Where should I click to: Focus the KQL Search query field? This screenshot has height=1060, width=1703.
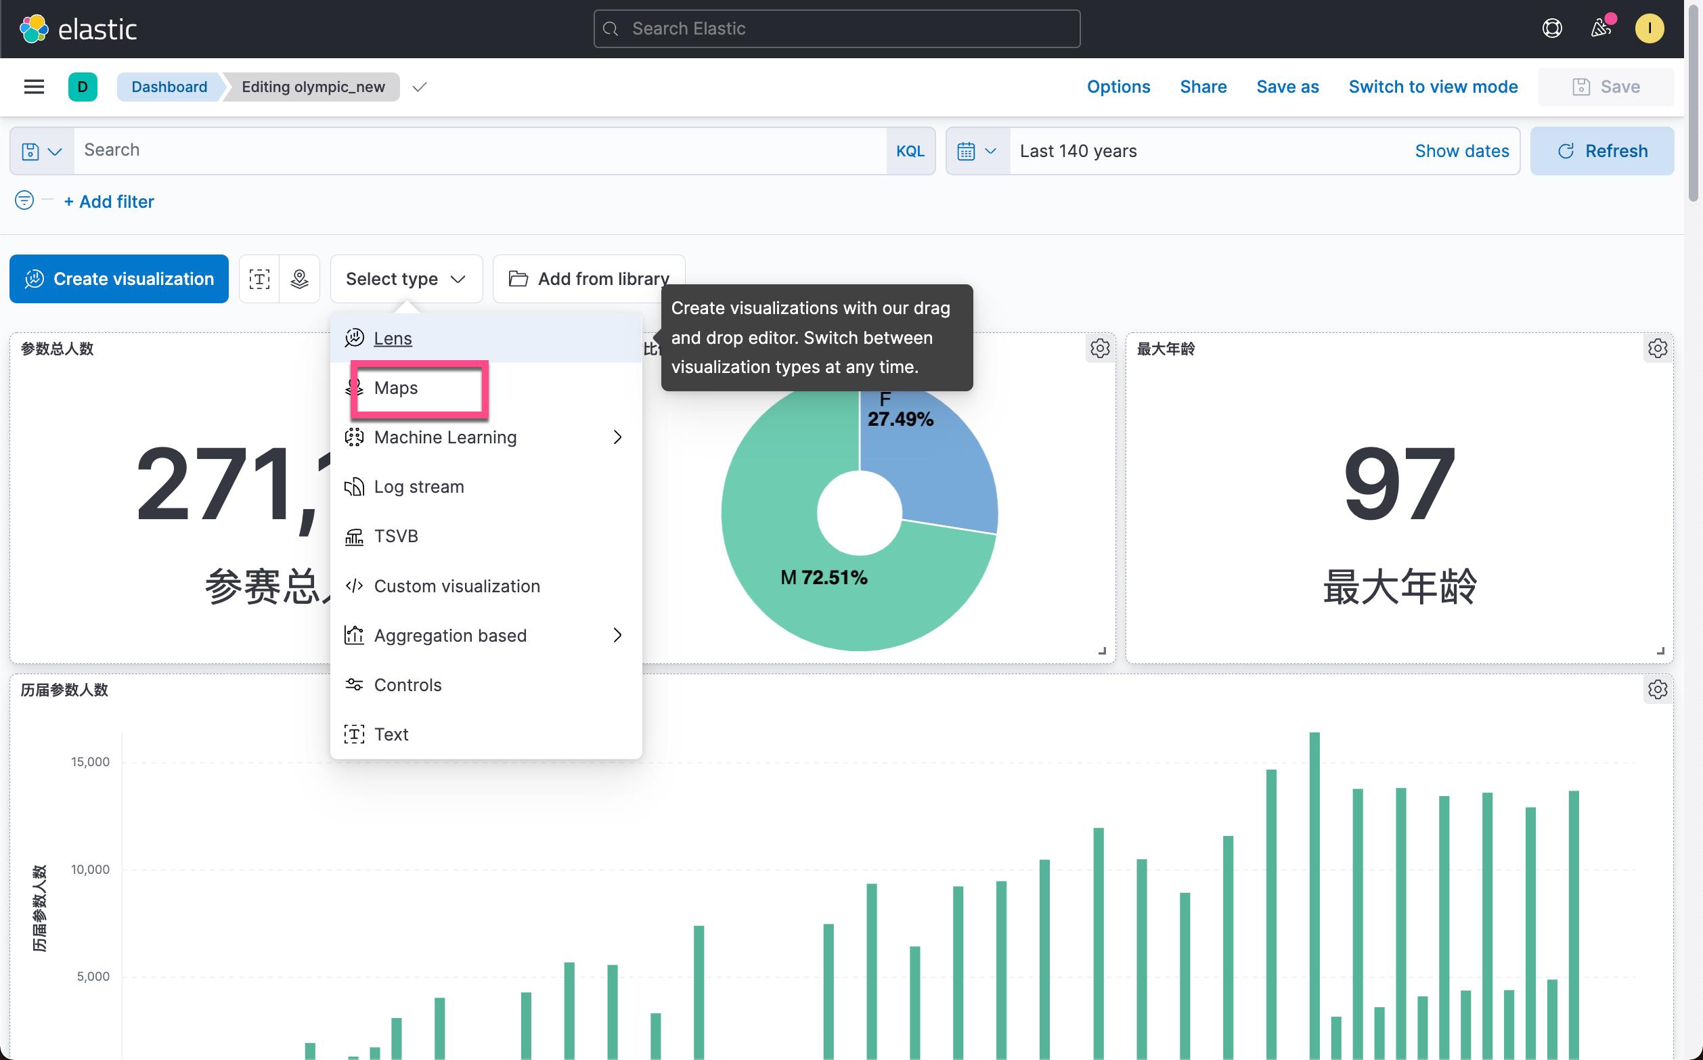coord(480,151)
